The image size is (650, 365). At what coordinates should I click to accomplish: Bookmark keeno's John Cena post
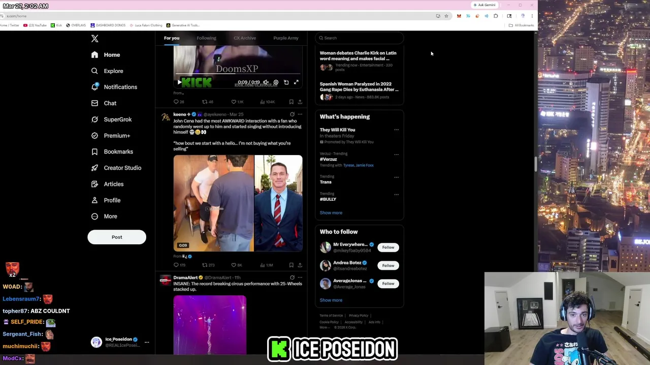[x=291, y=265]
